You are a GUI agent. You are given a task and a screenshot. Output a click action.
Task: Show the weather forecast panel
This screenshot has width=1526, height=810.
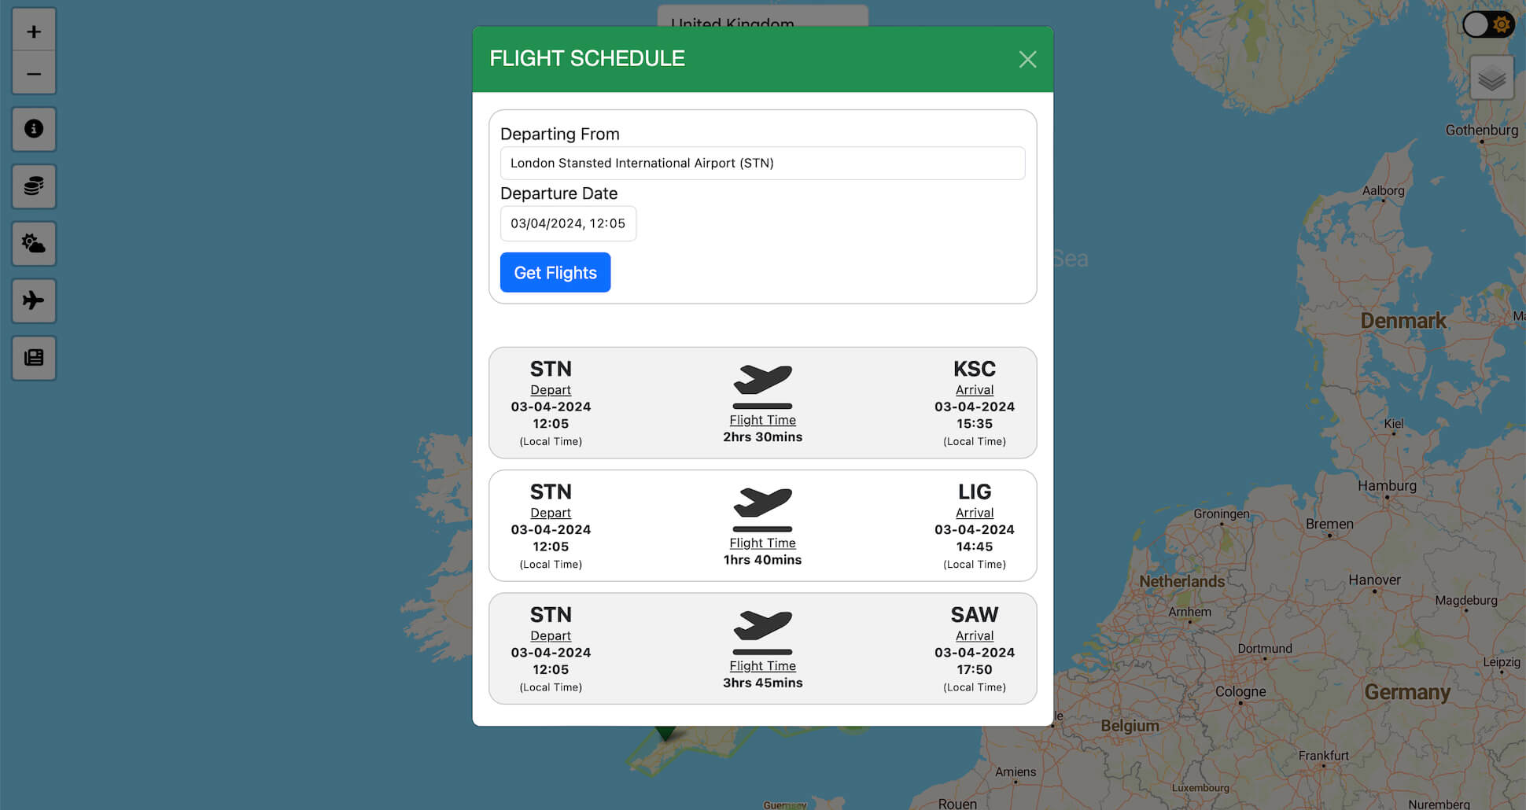34,244
